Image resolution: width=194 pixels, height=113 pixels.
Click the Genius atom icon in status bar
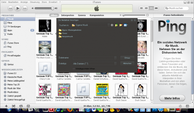(x=180, y=106)
